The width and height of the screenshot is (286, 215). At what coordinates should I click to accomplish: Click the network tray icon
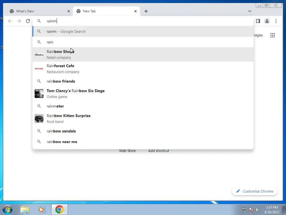click(x=244, y=210)
